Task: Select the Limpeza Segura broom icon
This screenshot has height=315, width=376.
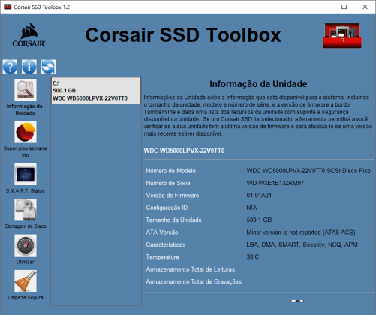Action: 26,280
